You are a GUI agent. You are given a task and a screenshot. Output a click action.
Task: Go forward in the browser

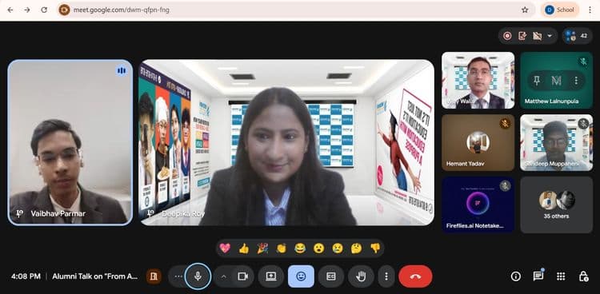coord(26,10)
